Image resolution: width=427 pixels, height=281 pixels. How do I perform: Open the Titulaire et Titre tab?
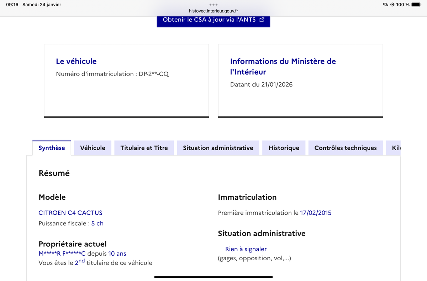pos(144,148)
